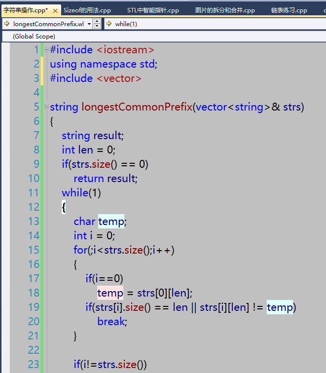Click 'if(i==0)' on line 17
The width and height of the screenshot is (326, 373).
pos(104,279)
